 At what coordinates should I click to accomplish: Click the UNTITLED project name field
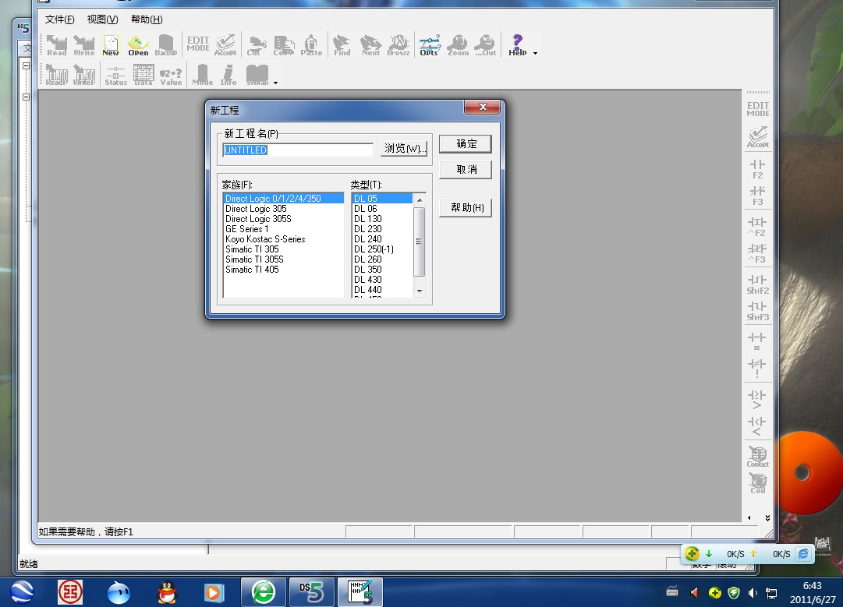tap(298, 150)
